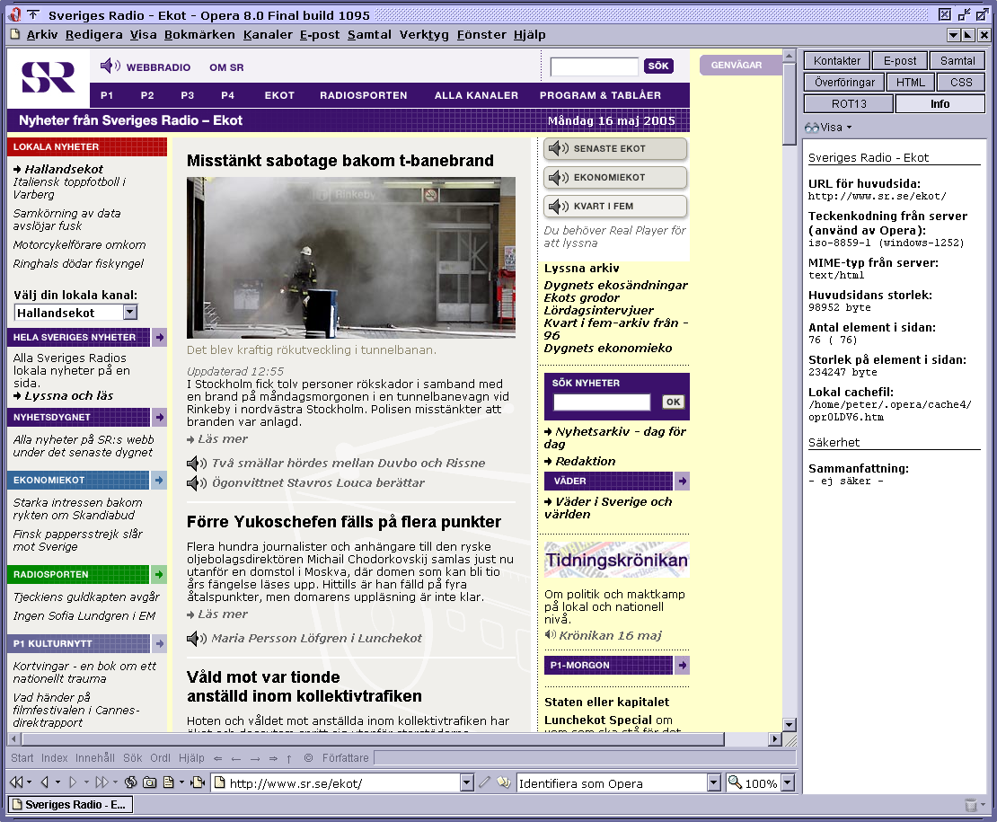Image resolution: width=997 pixels, height=822 pixels.
Task: Click the wand icon beside the address field
Action: click(485, 782)
